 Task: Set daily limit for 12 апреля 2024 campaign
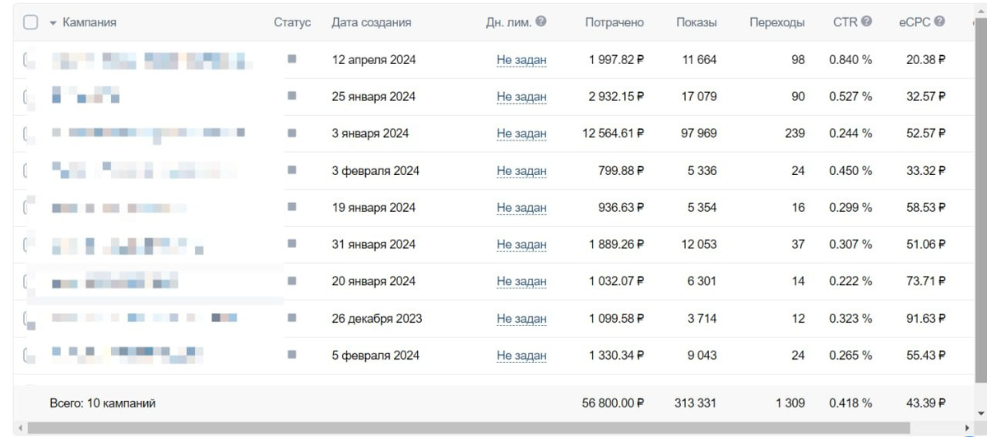pyautogui.click(x=521, y=60)
